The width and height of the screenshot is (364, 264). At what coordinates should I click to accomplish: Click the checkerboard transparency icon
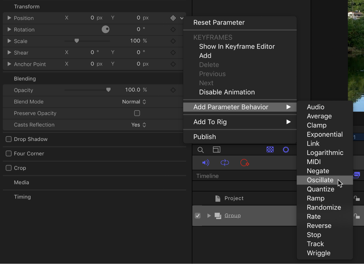tap(270, 150)
